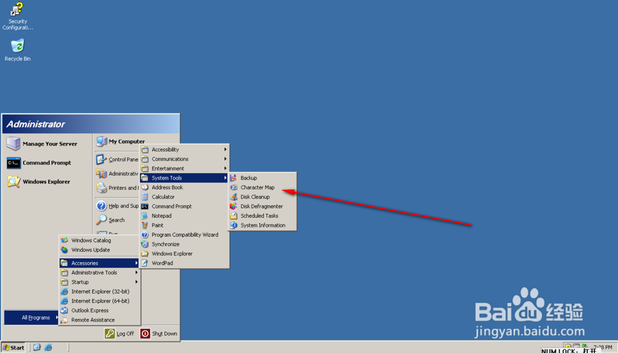Click the Windows Catalog icon
618x353 pixels.
[64, 240]
